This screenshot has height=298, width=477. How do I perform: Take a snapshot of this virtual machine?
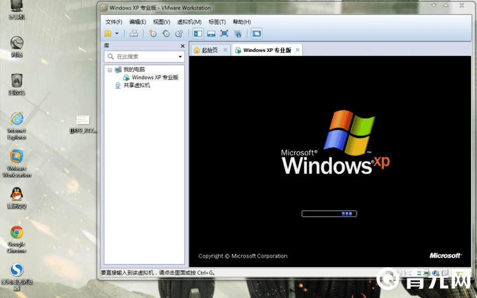[153, 33]
